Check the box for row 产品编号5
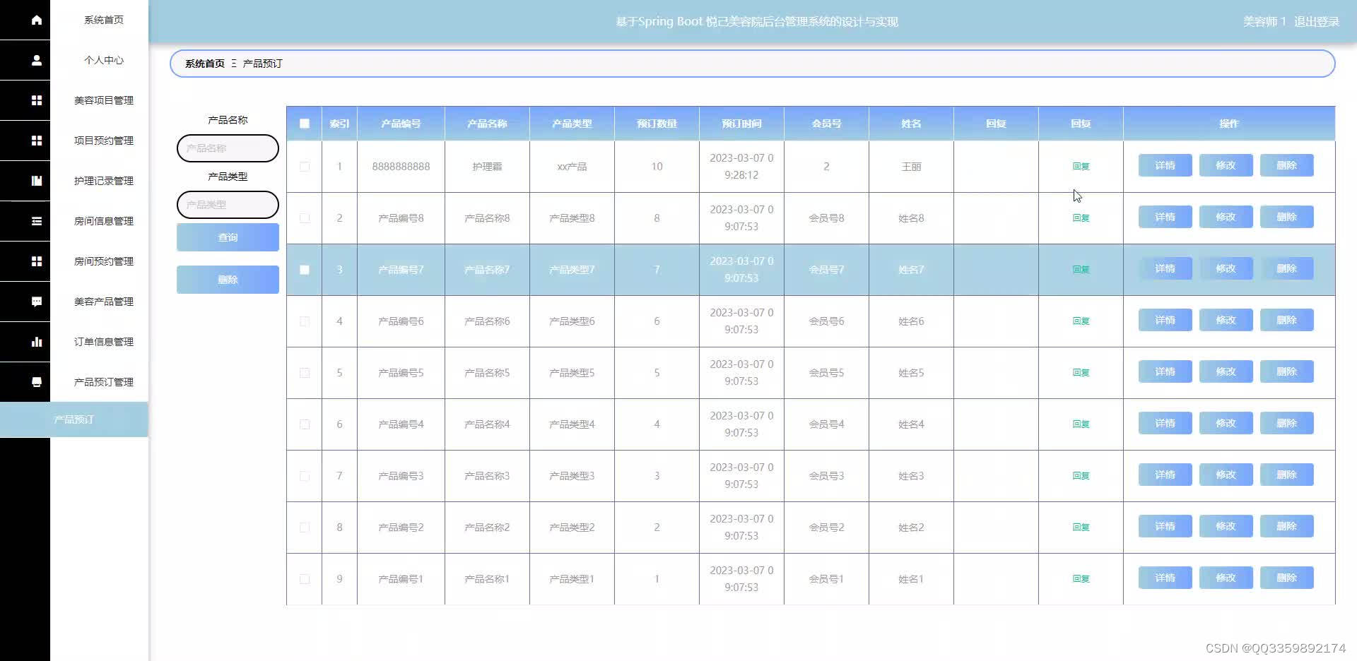The height and width of the screenshot is (661, 1357). point(305,373)
